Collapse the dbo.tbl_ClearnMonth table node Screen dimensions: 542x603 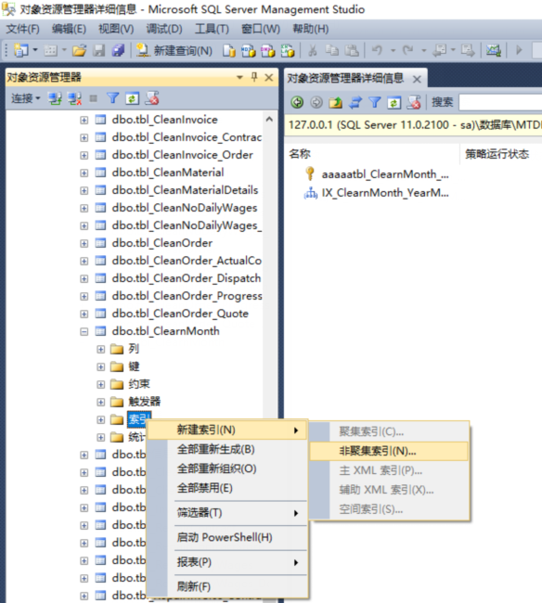coord(84,331)
